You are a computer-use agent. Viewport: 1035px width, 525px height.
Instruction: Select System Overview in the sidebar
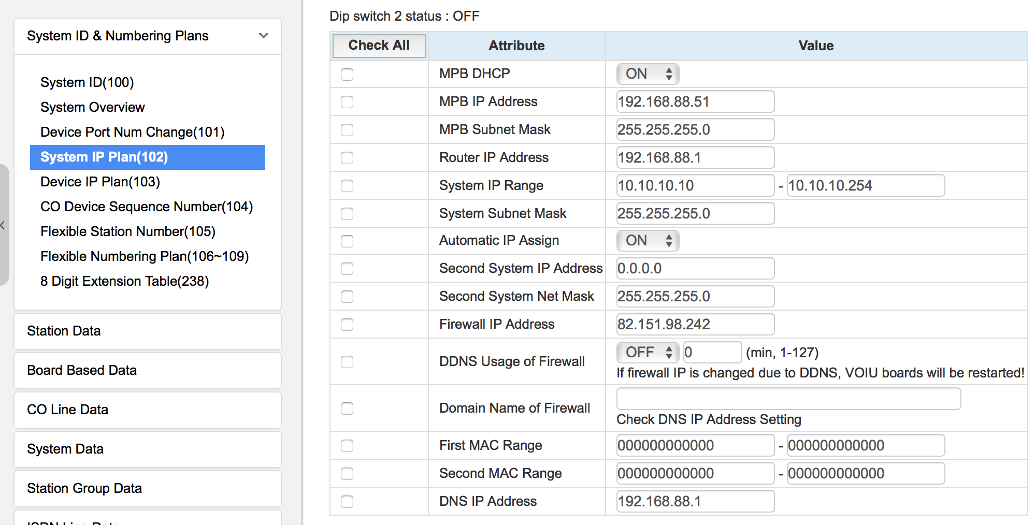pyautogui.click(x=93, y=107)
